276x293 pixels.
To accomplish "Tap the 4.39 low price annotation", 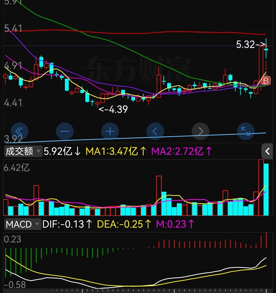I will pyautogui.click(x=113, y=109).
